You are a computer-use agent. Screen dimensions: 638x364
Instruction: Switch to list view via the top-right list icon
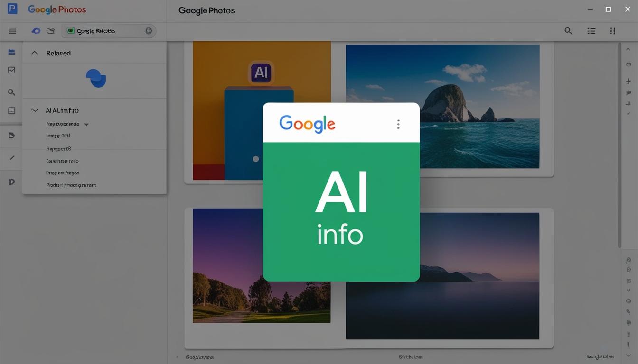591,31
